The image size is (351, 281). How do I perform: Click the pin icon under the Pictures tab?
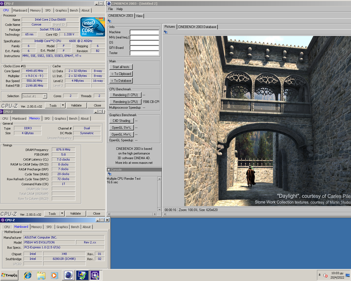pyautogui.click(x=166, y=32)
